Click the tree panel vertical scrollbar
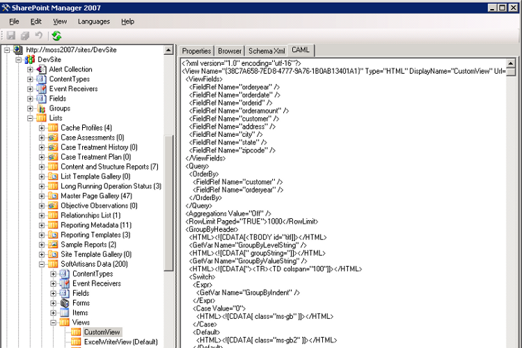The image size is (522, 348). tap(168, 208)
